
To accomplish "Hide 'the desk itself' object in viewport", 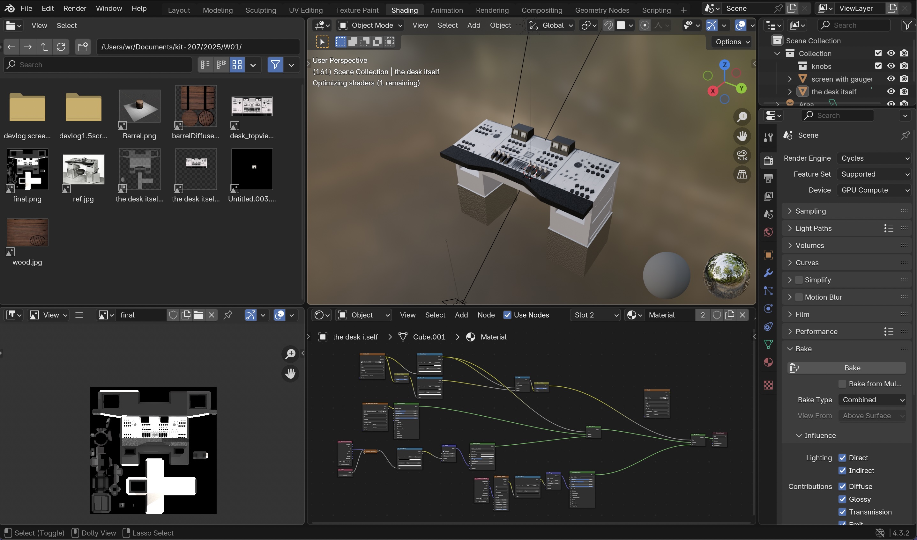I will click(x=891, y=91).
